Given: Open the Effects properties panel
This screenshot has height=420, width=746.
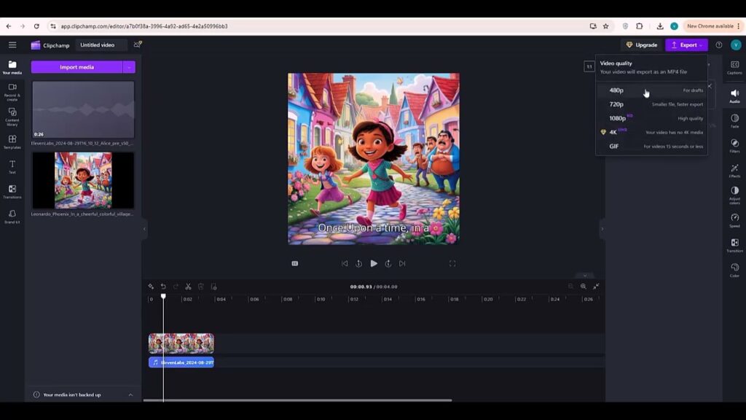Looking at the screenshot, I should click(734, 171).
